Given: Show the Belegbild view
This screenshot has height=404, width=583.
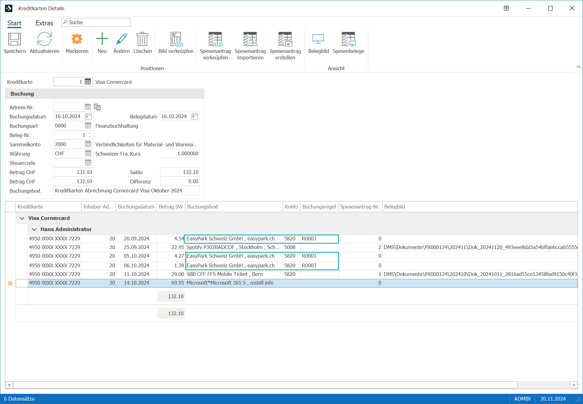Looking at the screenshot, I should 318,39.
